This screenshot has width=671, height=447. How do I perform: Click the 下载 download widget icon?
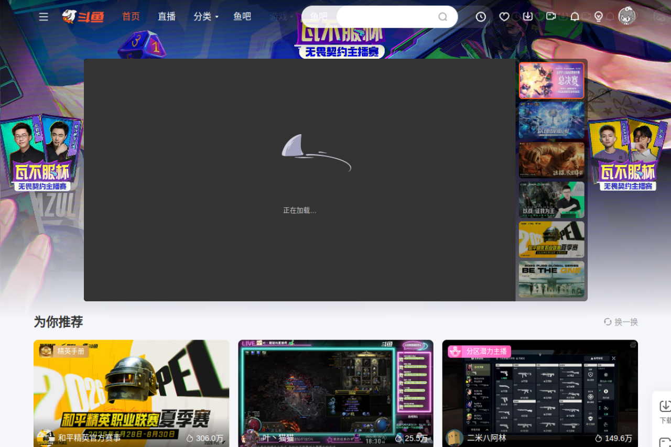pos(665,407)
